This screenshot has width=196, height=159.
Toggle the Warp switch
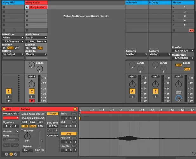point(52,114)
